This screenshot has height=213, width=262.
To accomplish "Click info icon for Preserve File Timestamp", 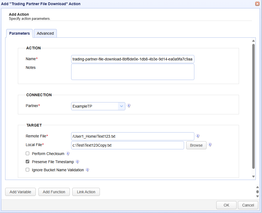I will (77, 162).
